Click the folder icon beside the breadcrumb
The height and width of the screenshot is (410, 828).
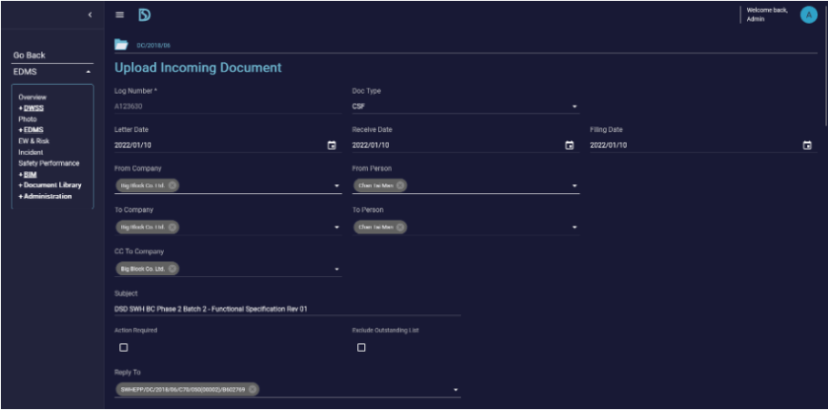coord(121,44)
